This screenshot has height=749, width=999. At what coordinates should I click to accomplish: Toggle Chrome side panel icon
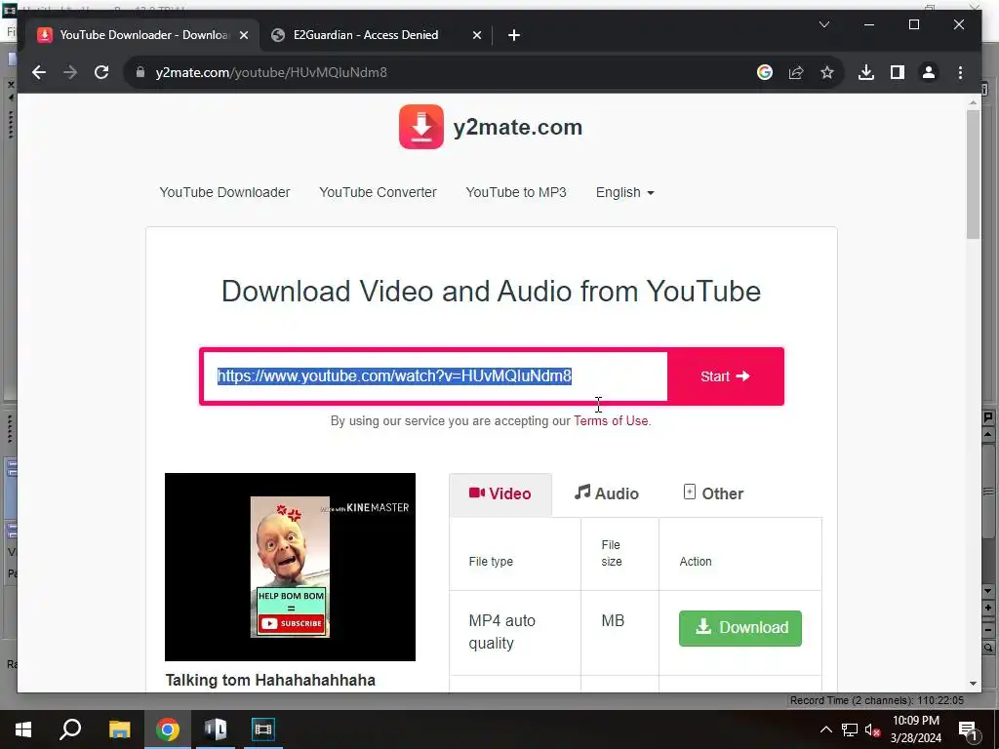898,72
